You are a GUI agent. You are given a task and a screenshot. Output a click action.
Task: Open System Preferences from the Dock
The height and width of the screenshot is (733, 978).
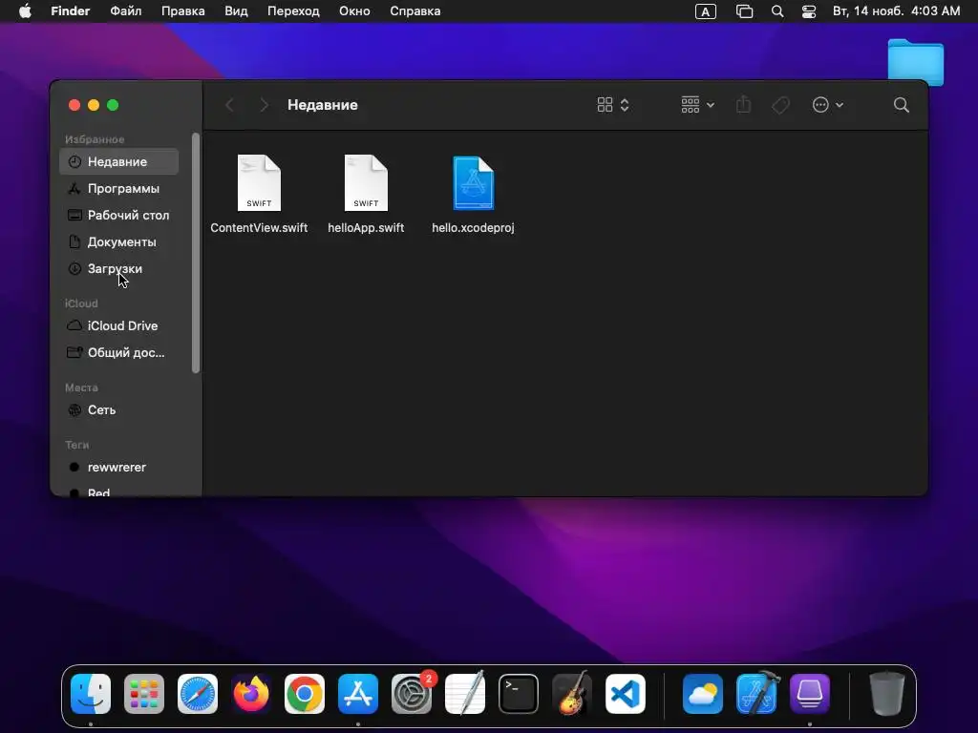412,694
